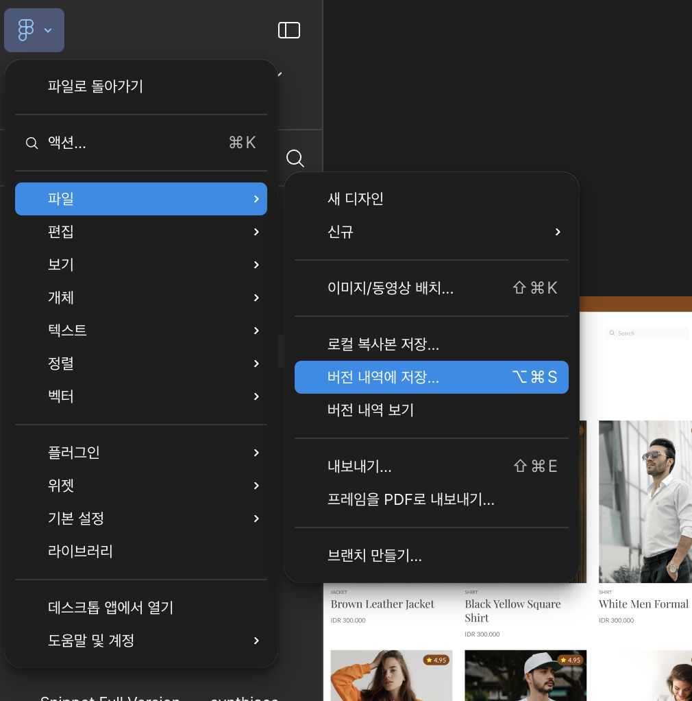This screenshot has width=692, height=701.
Task: Click the magnifier icon beside 액션
Action: coord(32,143)
